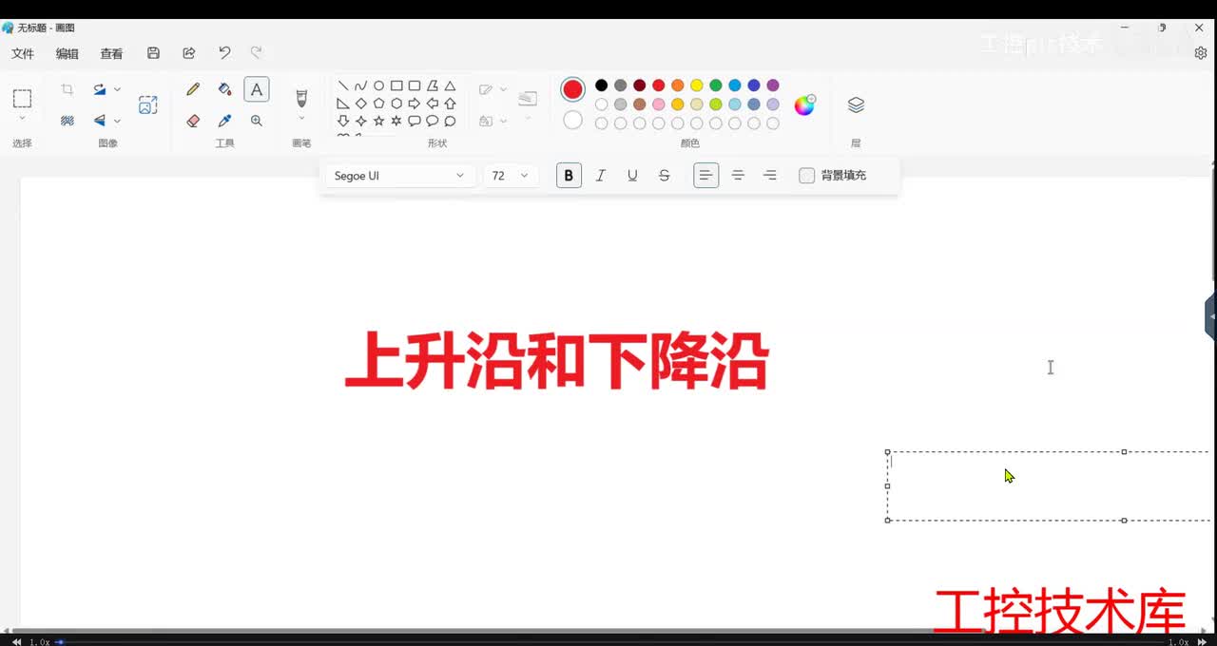Open the line size dropdown

click(x=528, y=104)
